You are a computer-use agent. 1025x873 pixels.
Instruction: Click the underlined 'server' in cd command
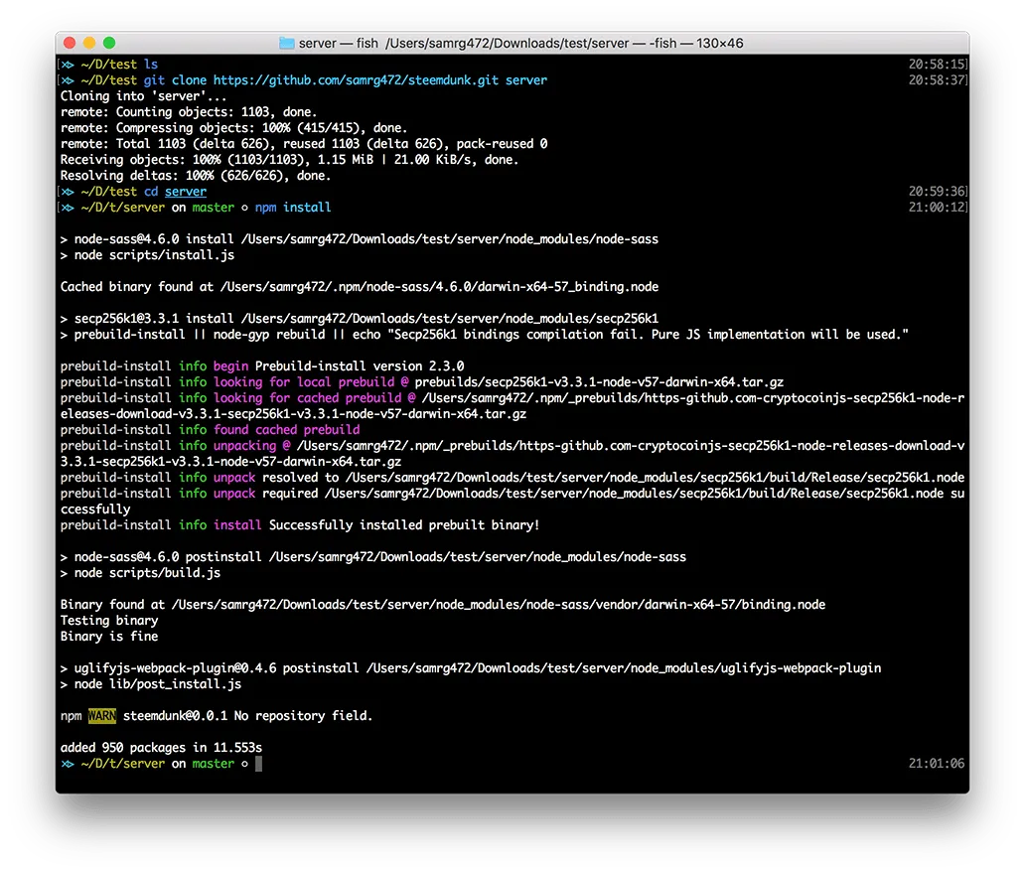pos(185,192)
